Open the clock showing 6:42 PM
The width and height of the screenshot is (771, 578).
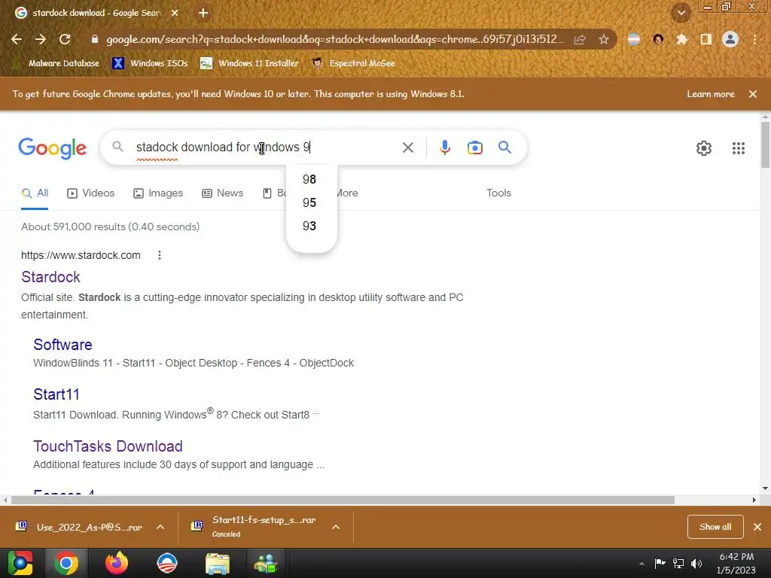(x=736, y=563)
